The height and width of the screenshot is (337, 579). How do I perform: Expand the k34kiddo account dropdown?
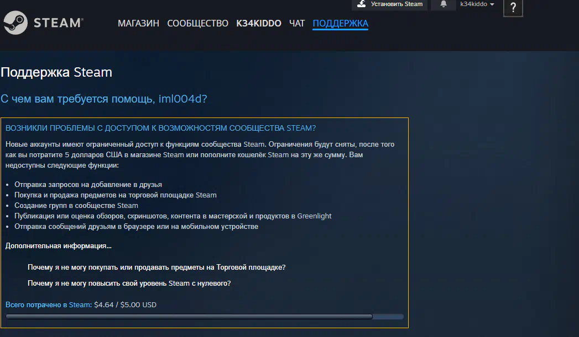477,4
